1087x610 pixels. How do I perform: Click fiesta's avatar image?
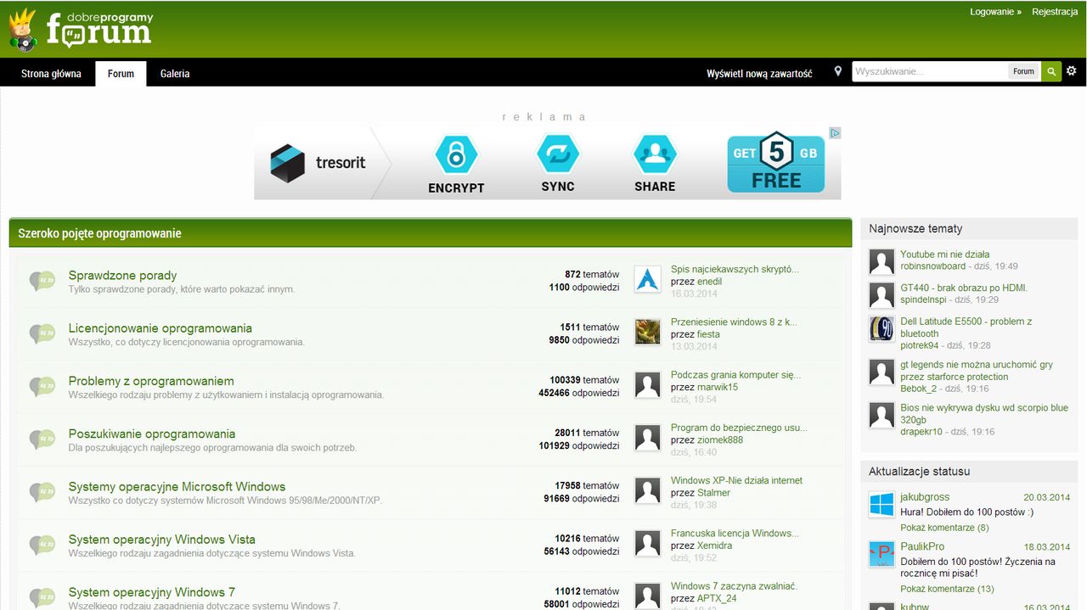coord(648,332)
